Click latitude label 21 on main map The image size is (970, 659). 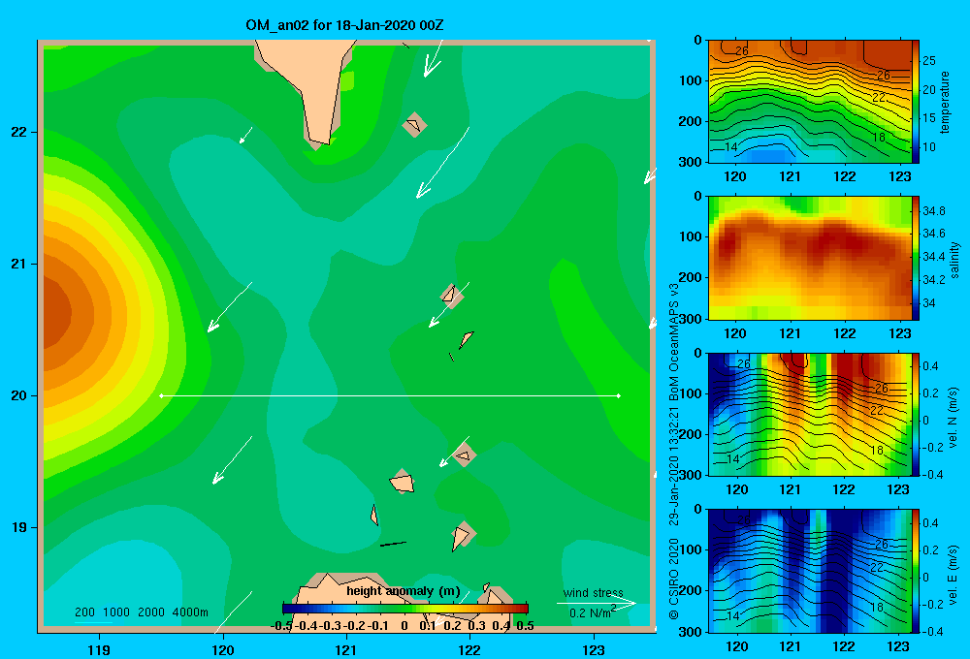pos(19,264)
